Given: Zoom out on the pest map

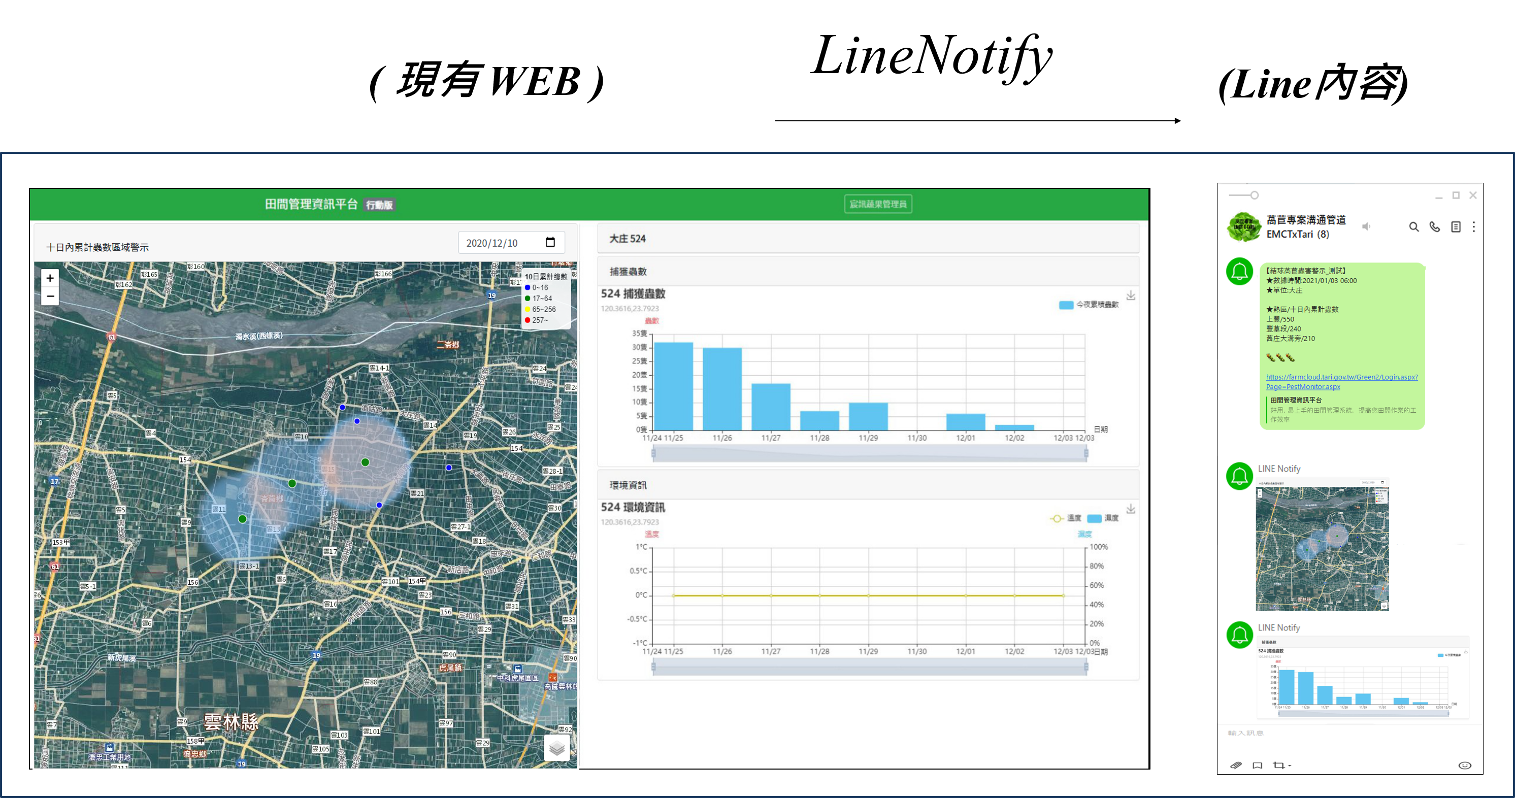Looking at the screenshot, I should pyautogui.click(x=50, y=296).
